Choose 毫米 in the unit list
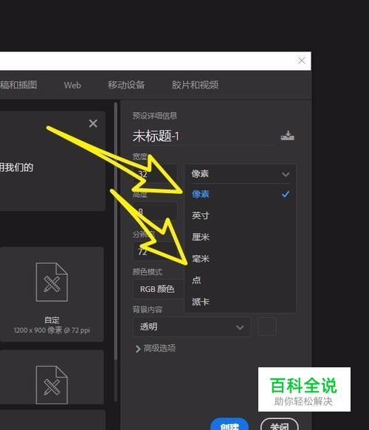 tap(240, 259)
